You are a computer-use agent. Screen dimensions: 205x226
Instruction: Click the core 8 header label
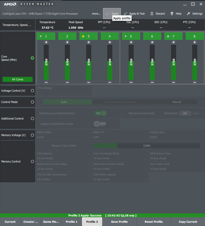click(195, 36)
